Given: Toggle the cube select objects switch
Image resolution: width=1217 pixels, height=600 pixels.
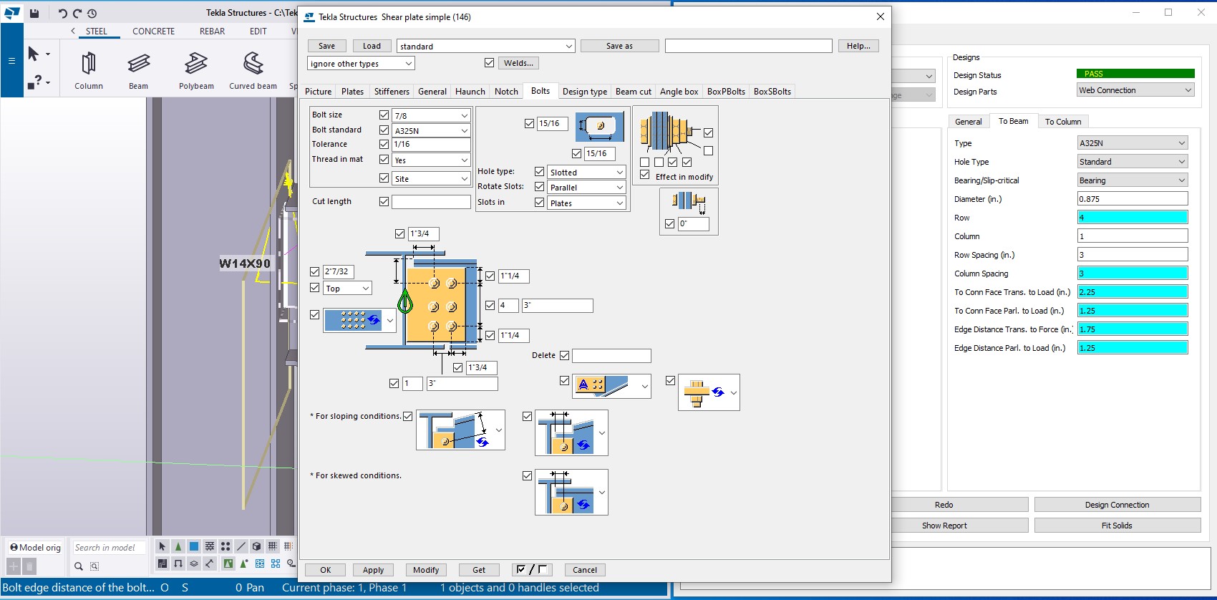Looking at the screenshot, I should pyautogui.click(x=257, y=546).
